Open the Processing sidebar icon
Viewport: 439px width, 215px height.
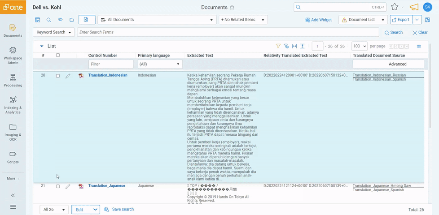click(x=13, y=77)
